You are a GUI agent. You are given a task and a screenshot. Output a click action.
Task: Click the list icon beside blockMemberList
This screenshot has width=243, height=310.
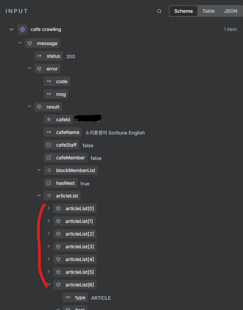tap(49, 170)
